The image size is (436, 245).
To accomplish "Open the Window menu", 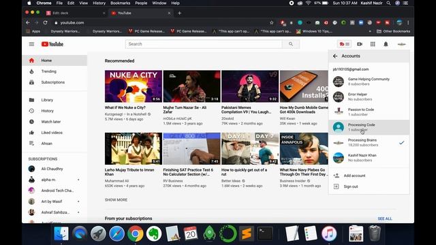I will pos(159,3).
